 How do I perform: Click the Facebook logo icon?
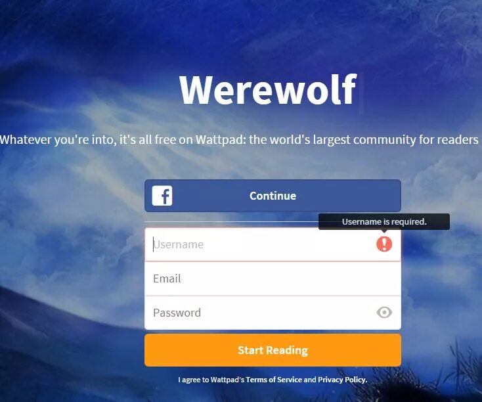click(162, 196)
